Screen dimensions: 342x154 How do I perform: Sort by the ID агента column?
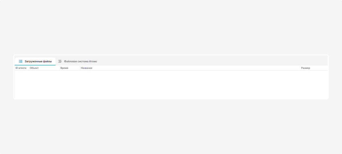(x=21, y=68)
